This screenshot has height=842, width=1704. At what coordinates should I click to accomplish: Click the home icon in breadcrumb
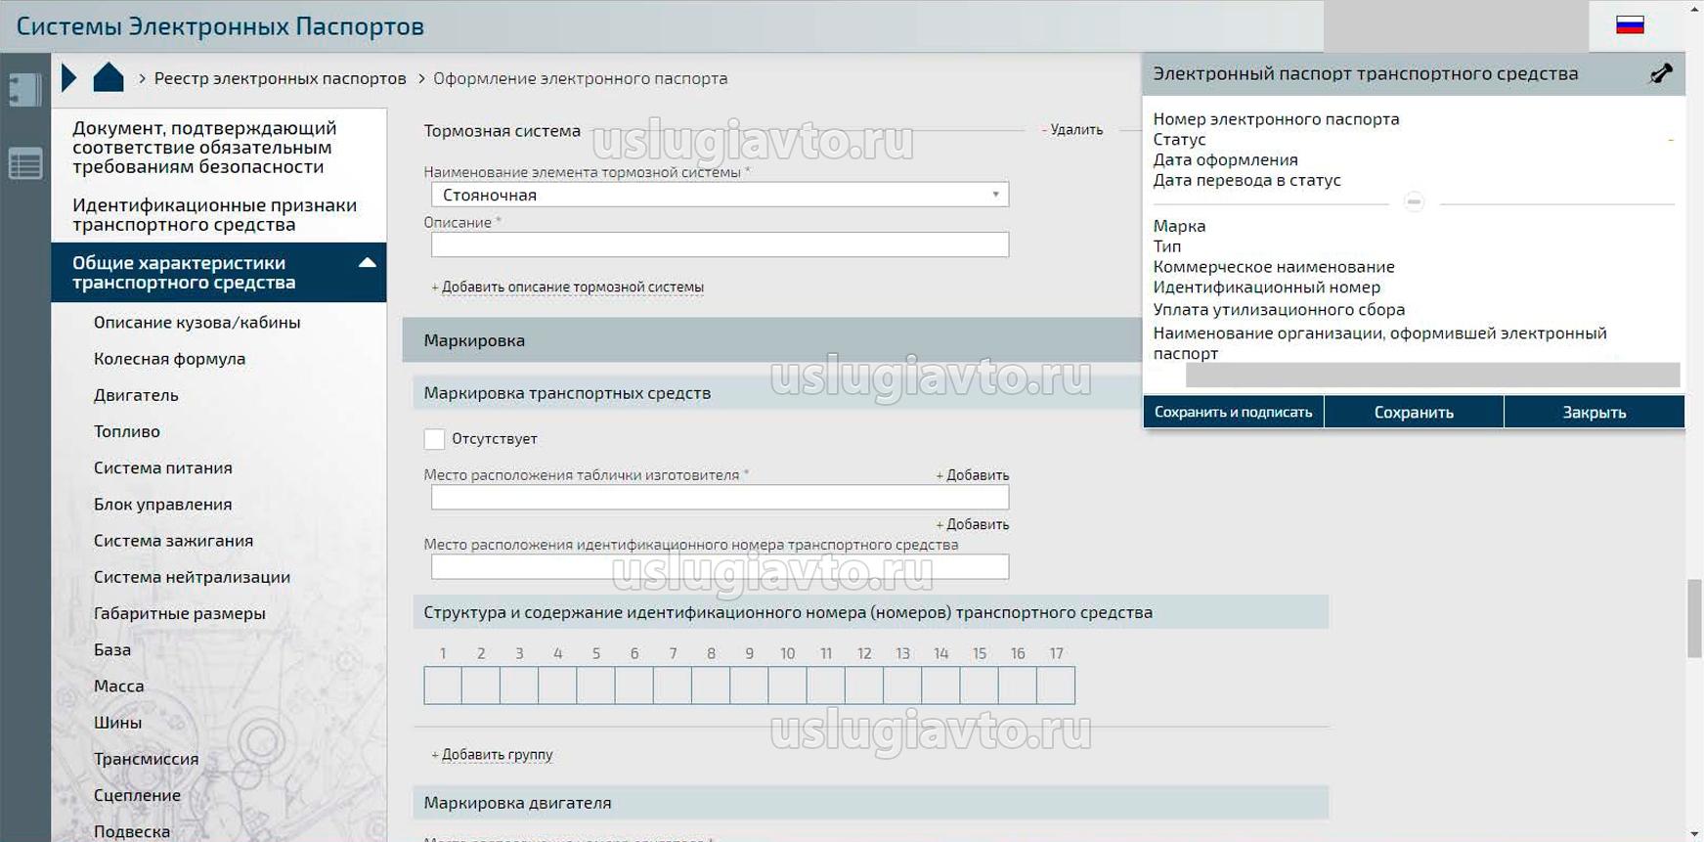[108, 78]
